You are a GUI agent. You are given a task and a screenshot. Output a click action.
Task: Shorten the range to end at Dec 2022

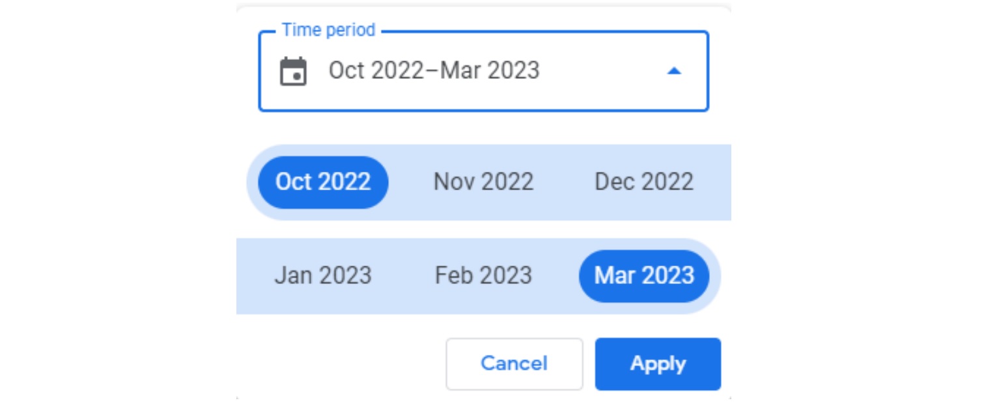(x=644, y=182)
